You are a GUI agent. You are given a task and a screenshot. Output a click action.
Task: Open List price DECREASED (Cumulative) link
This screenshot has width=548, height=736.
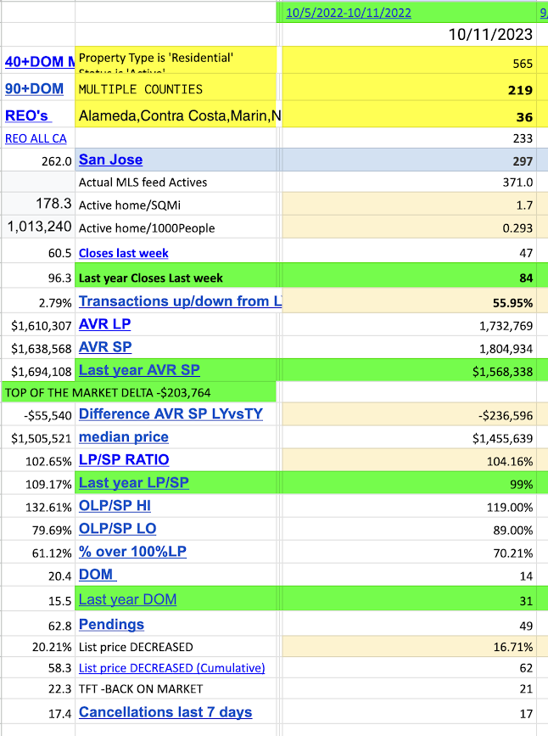click(x=171, y=668)
